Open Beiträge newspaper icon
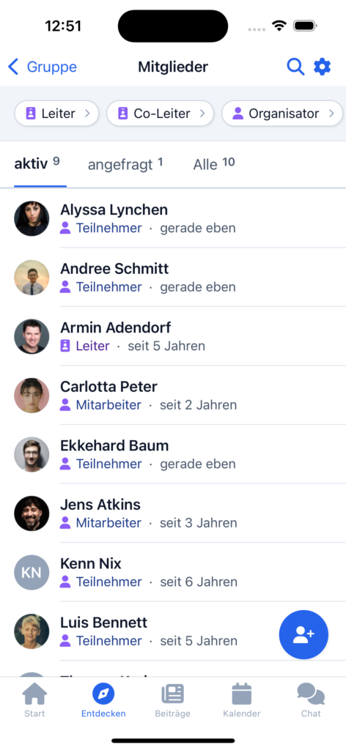Viewport: 346px width, 750px height. coord(172,694)
